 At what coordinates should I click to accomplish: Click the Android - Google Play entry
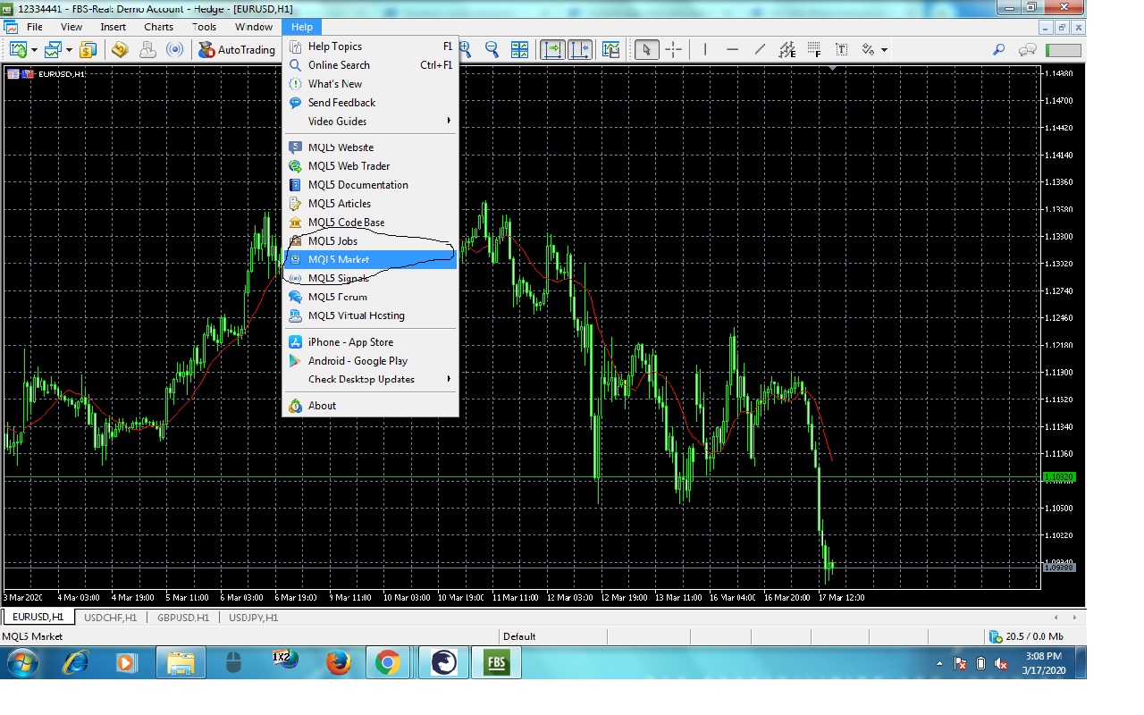coord(370,361)
